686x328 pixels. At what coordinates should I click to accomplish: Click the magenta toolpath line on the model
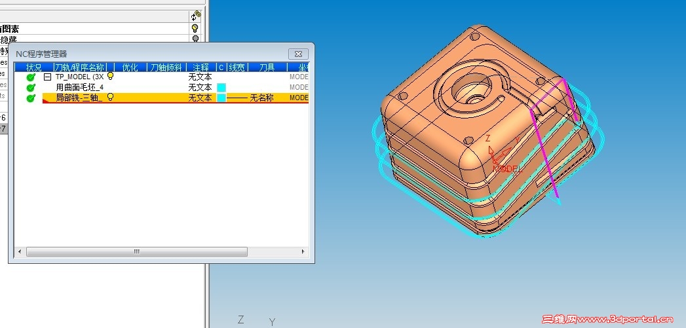(543, 153)
